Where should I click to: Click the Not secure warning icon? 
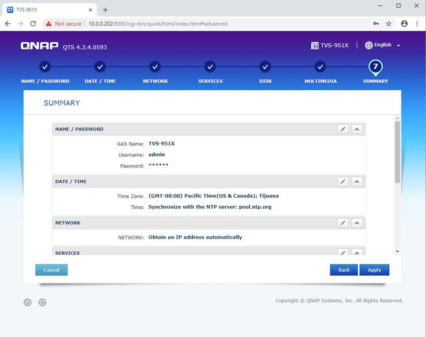coord(48,23)
